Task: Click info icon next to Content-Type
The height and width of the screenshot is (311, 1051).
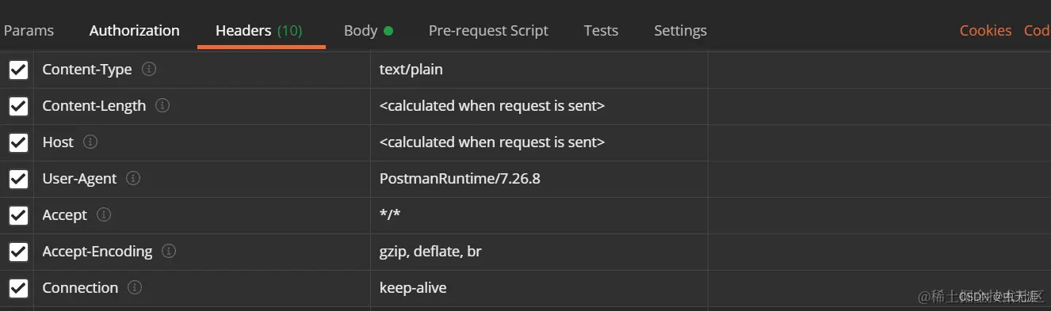Action: tap(148, 69)
